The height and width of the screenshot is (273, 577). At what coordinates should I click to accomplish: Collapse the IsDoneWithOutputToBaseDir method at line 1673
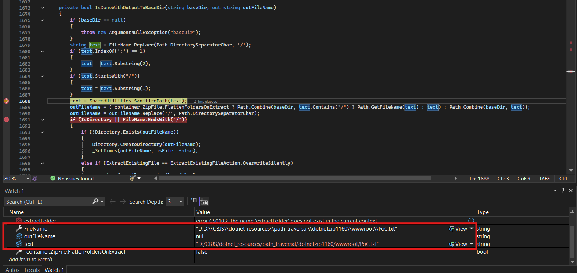pyautogui.click(x=42, y=8)
